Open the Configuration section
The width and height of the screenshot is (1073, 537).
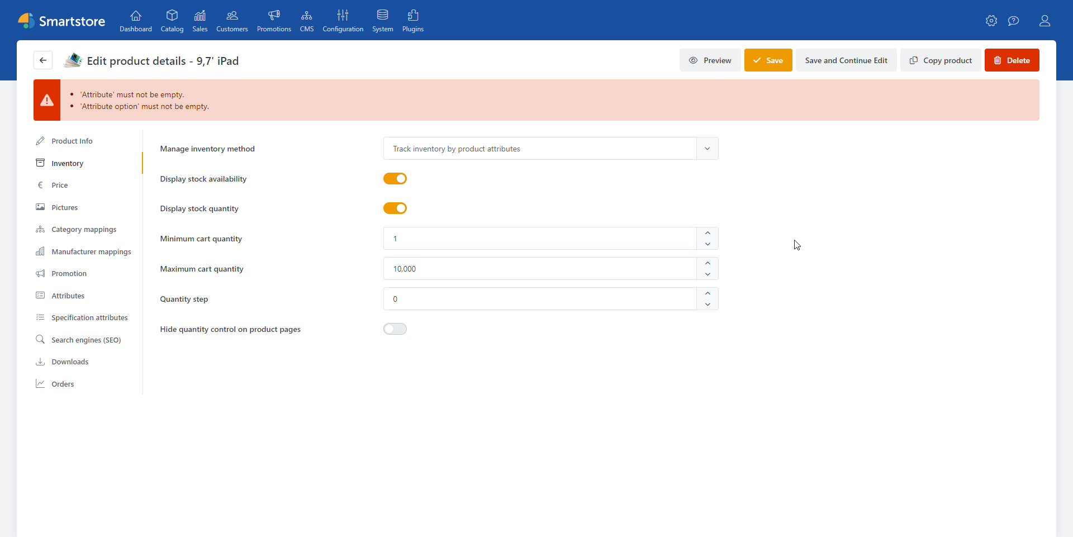coord(343,21)
